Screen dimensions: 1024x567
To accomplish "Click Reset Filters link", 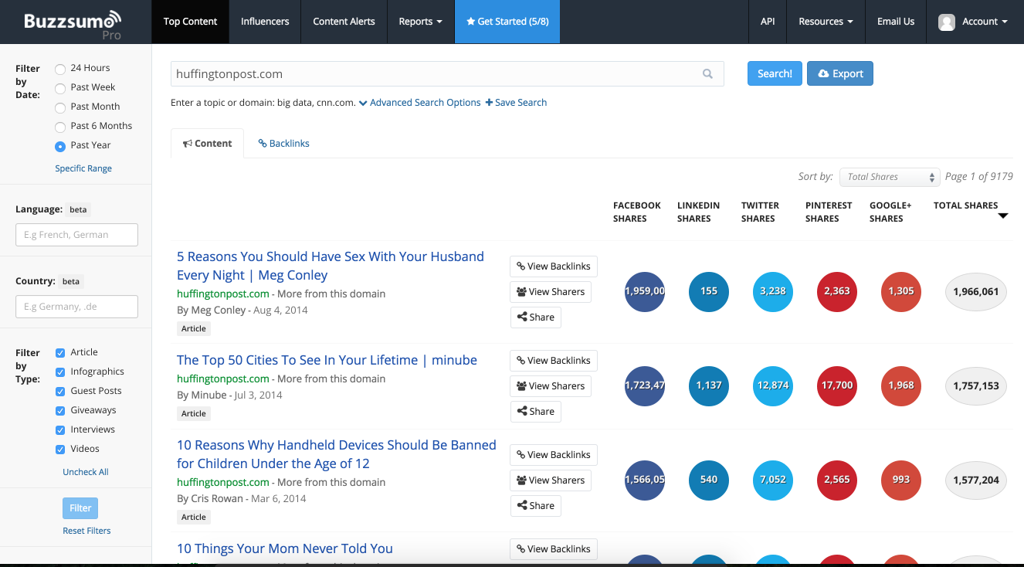I will click(86, 531).
